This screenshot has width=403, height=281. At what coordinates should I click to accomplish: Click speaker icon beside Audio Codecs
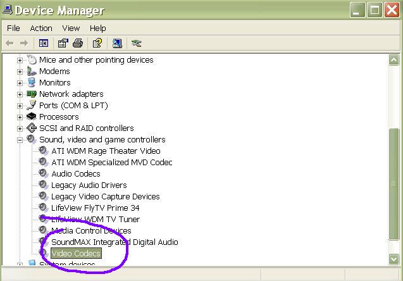pos(44,173)
